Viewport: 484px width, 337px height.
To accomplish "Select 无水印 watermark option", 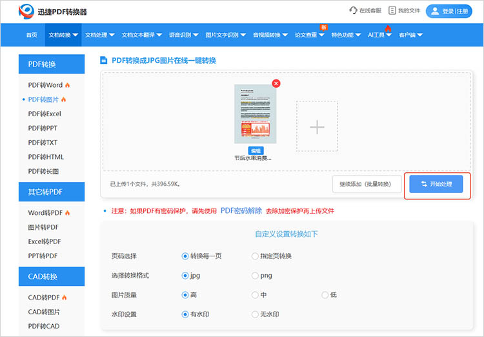I will [x=255, y=314].
